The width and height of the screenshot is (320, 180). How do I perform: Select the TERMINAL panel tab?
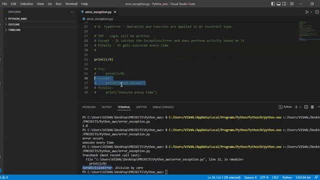[124, 107]
